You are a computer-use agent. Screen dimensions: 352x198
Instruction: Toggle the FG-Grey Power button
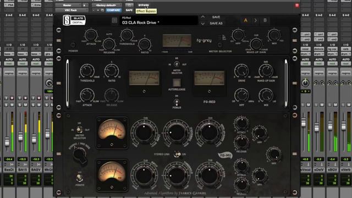(73, 45)
